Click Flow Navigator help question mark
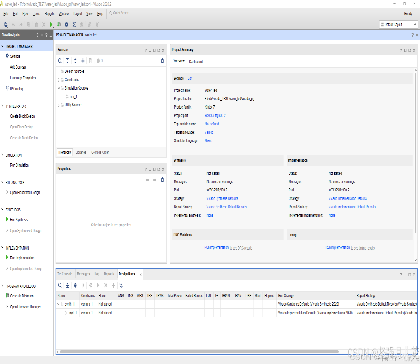The image size is (420, 364). [x=46, y=35]
